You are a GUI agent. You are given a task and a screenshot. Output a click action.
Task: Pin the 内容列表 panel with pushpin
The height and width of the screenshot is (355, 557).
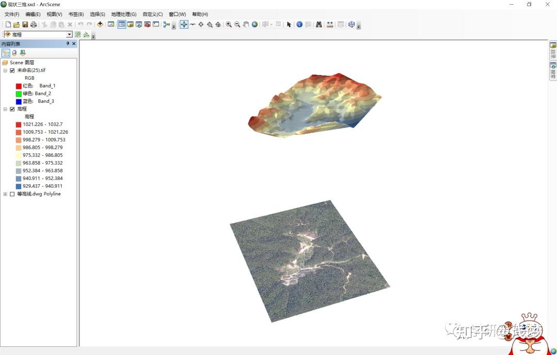click(68, 44)
